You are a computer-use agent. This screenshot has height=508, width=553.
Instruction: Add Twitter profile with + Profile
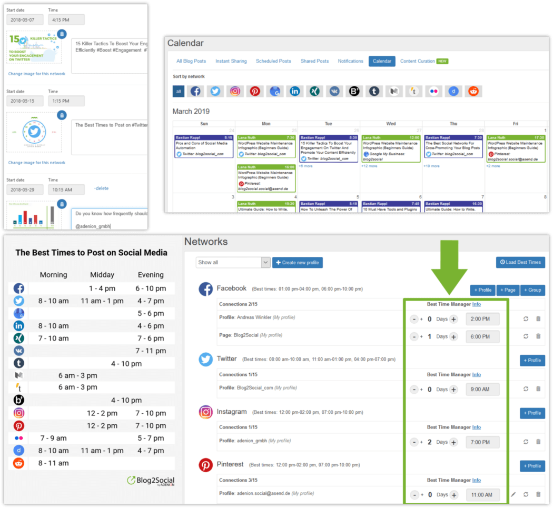pos(532,360)
